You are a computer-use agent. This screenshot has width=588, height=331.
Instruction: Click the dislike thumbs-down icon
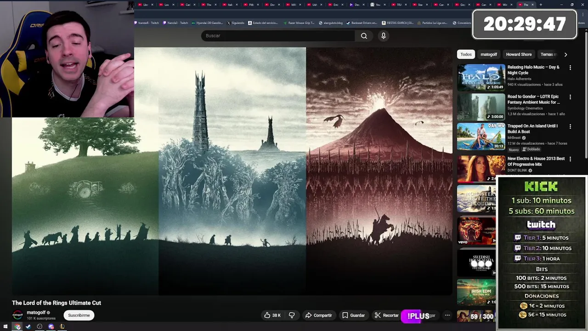click(292, 315)
